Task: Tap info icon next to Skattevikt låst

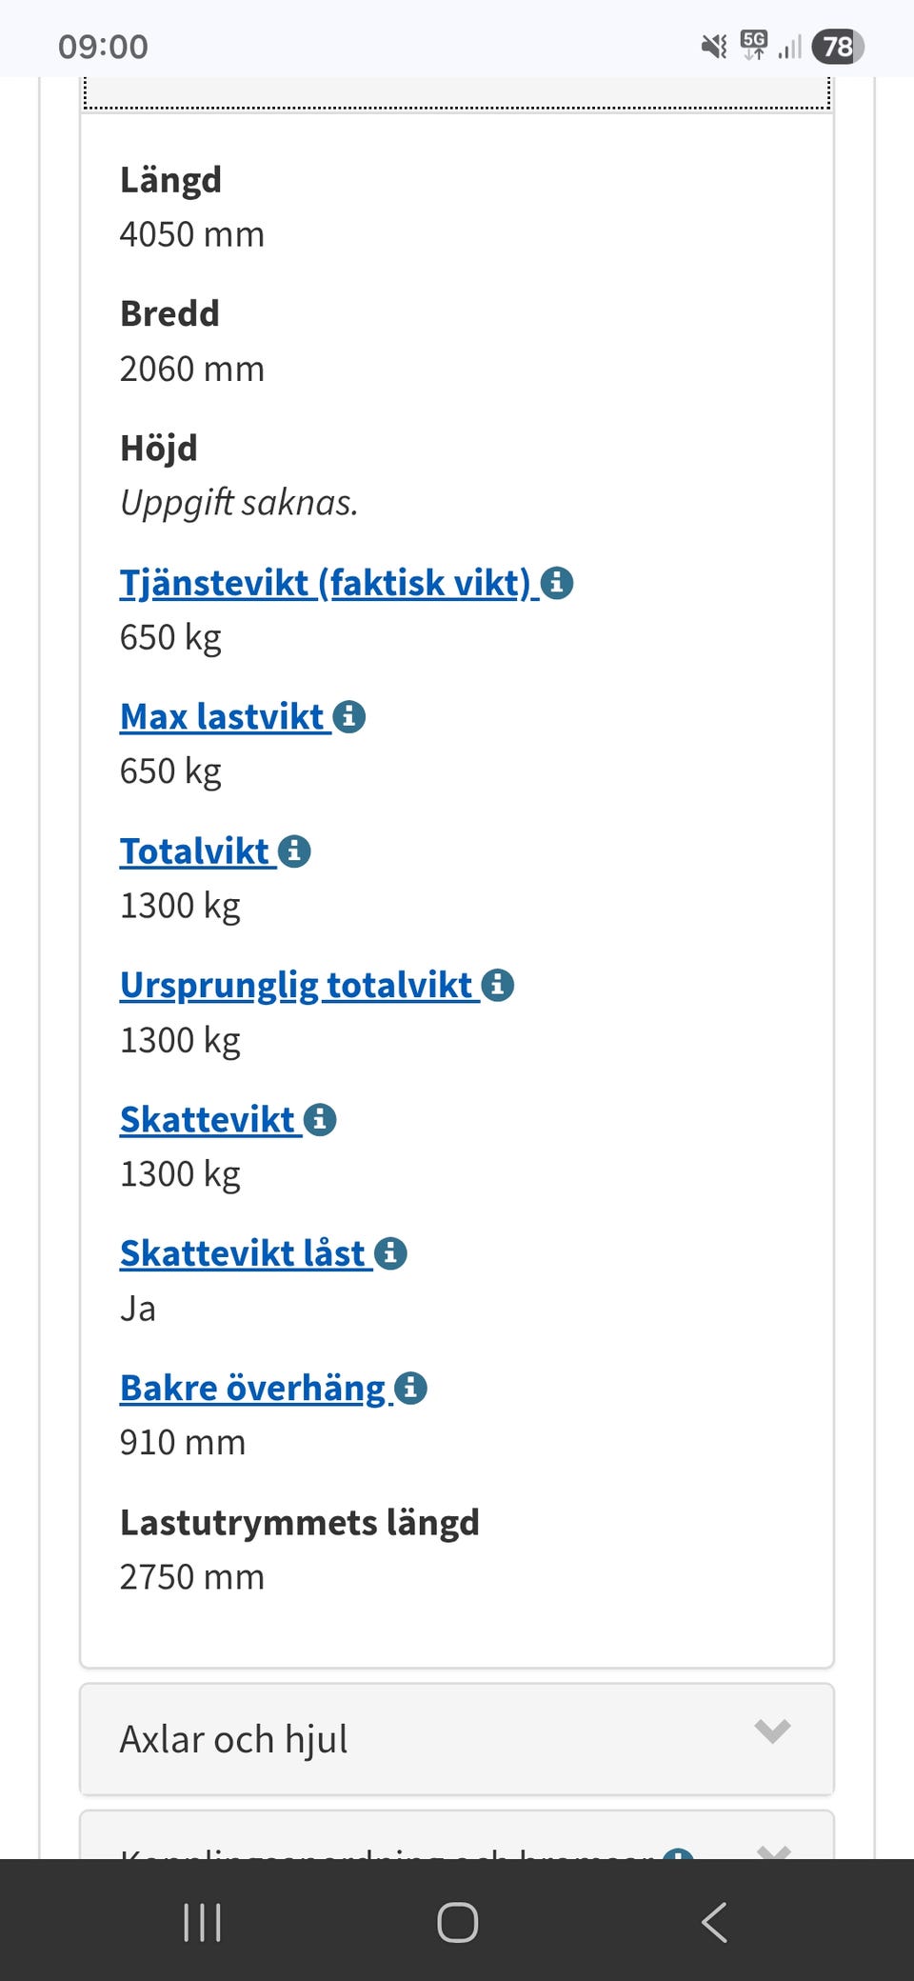Action: click(x=390, y=1253)
